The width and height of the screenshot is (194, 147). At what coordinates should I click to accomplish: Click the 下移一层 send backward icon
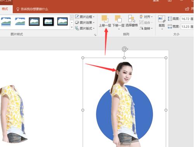tap(118, 19)
